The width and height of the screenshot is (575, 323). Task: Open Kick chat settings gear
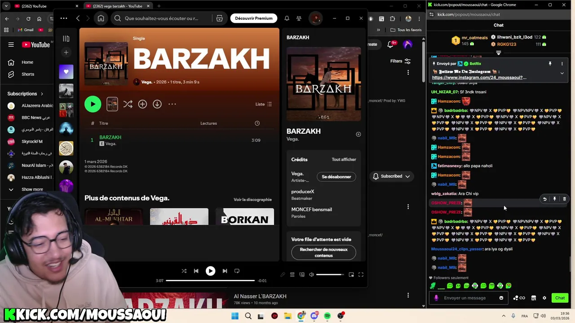coord(544,298)
